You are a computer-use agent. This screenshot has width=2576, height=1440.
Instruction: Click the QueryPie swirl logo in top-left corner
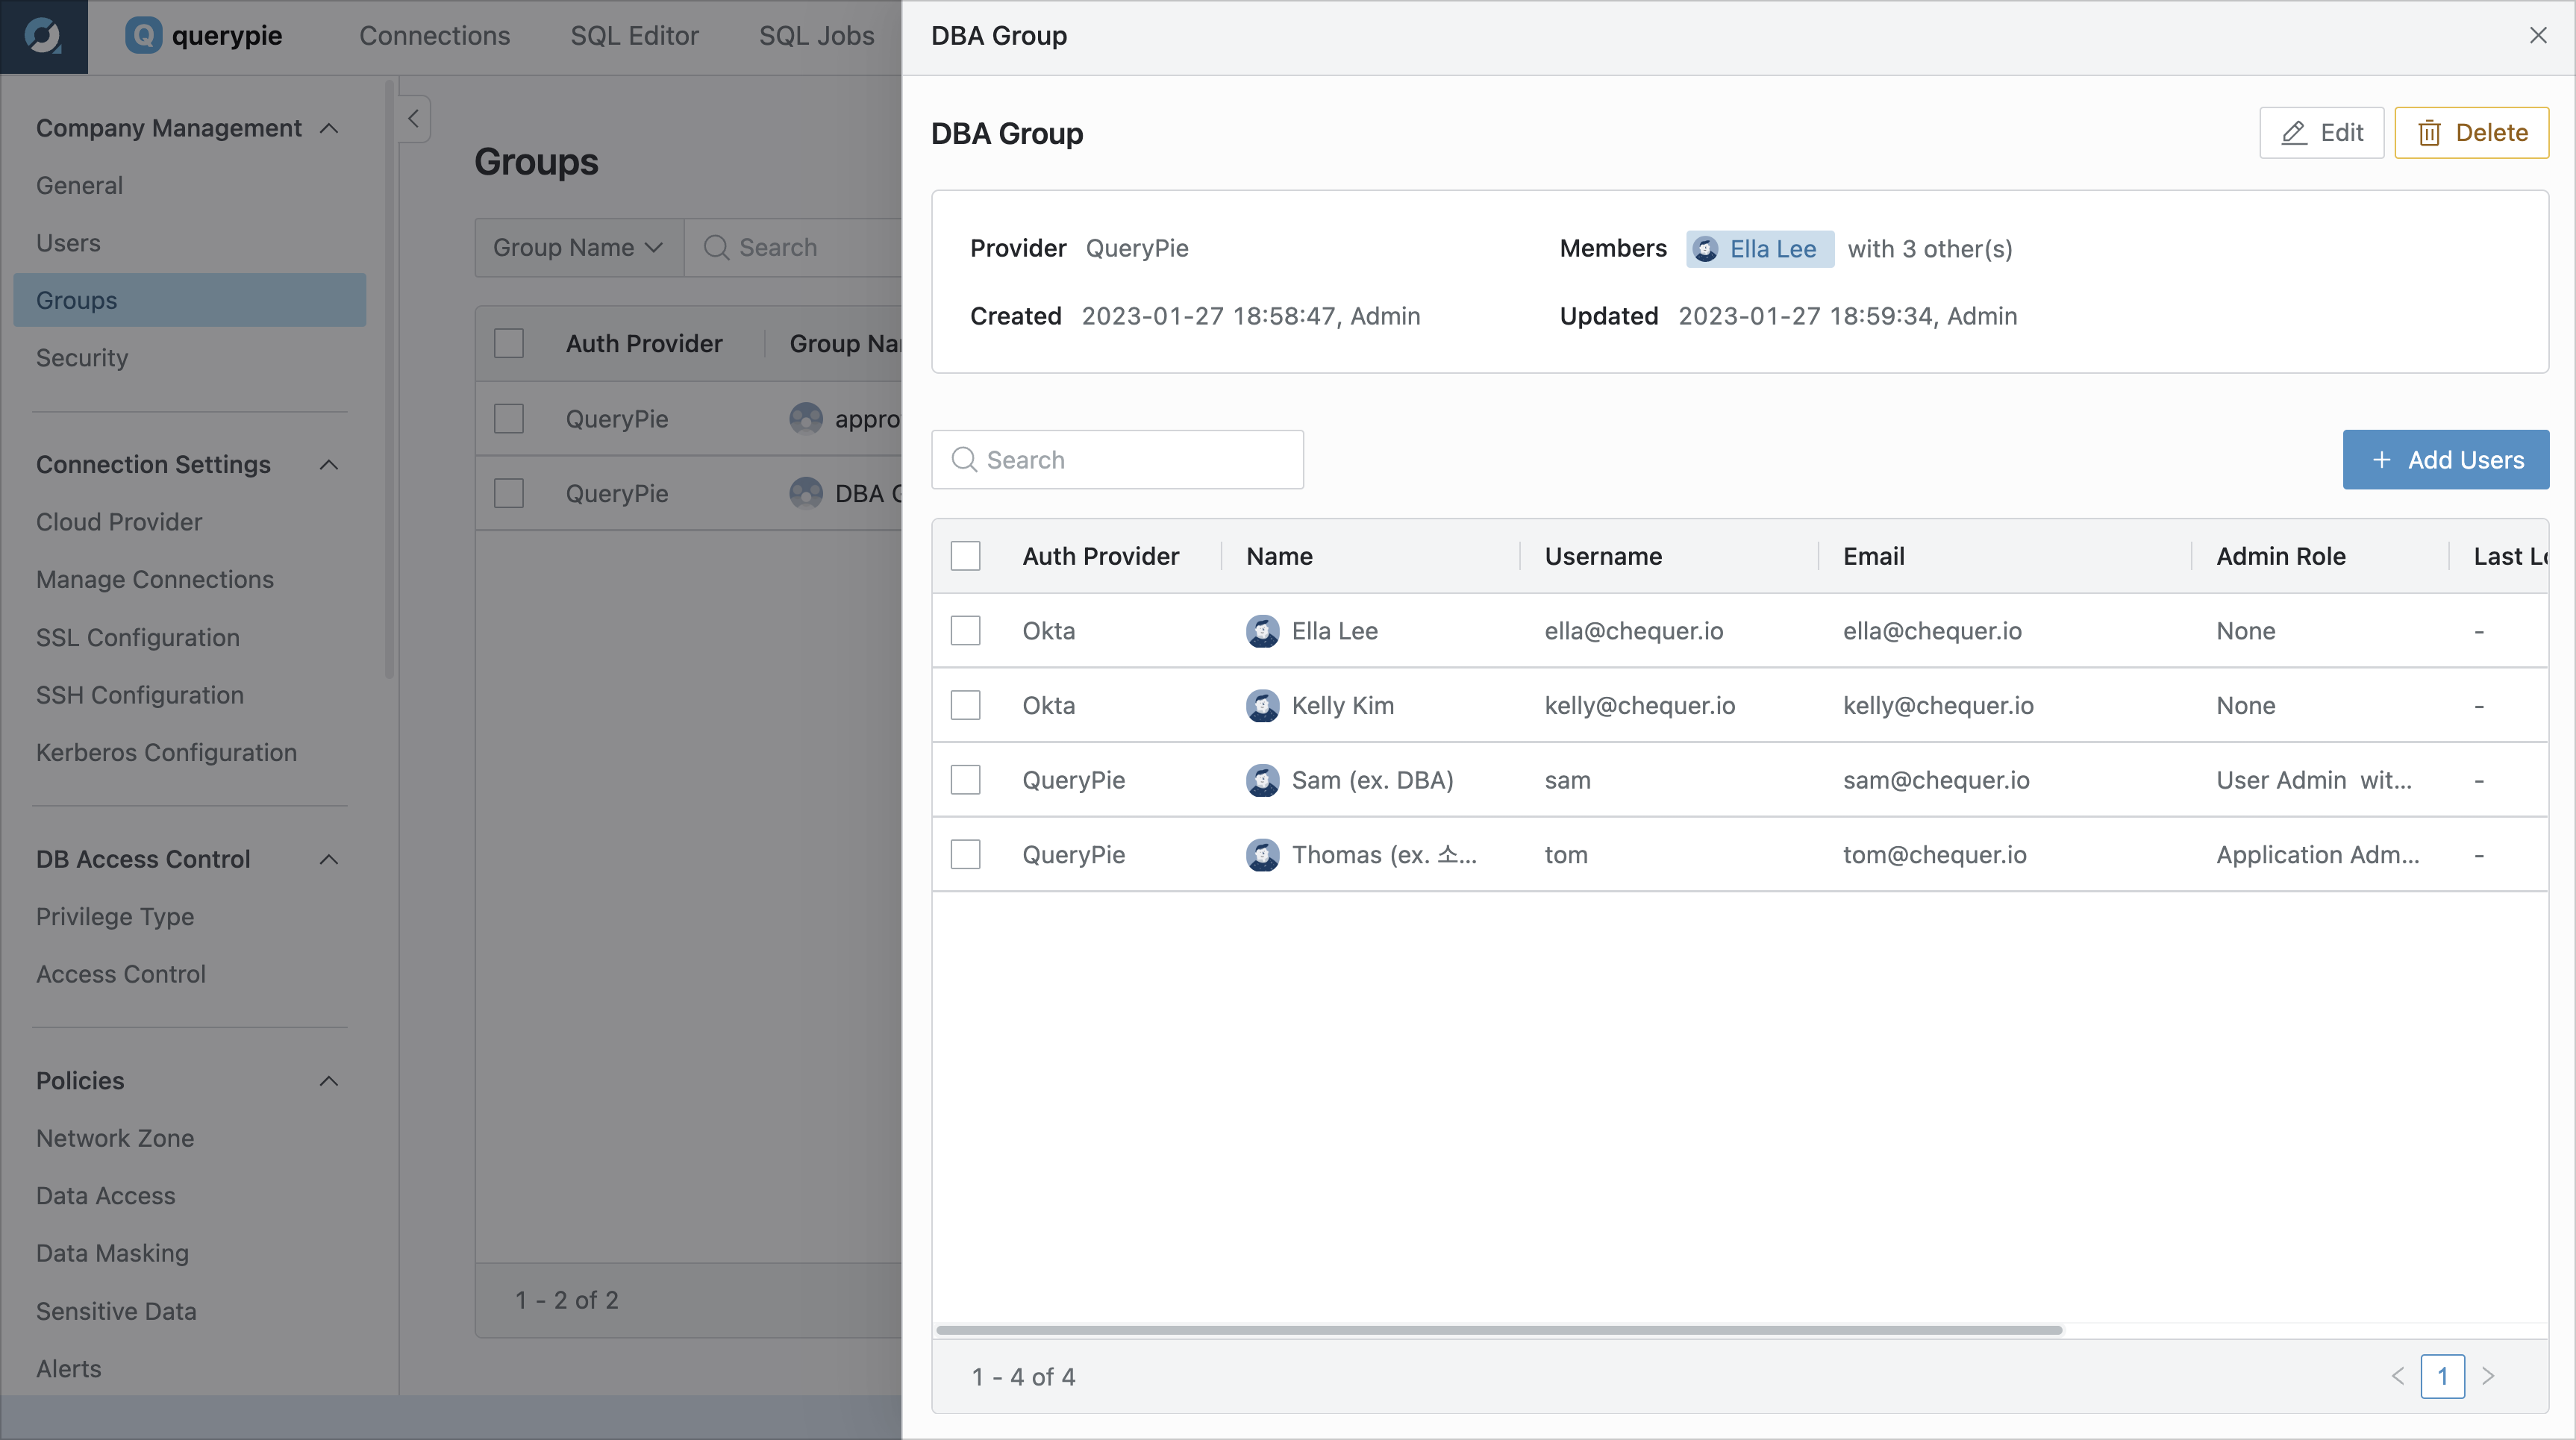43,36
